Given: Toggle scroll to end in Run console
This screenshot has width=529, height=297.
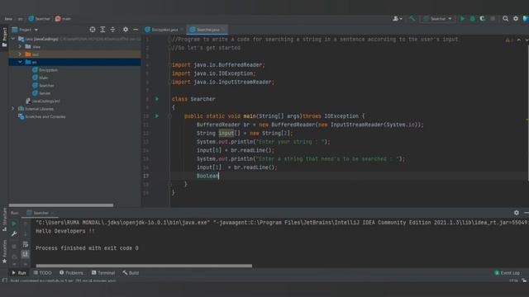Looking at the screenshot, I should tap(26, 254).
